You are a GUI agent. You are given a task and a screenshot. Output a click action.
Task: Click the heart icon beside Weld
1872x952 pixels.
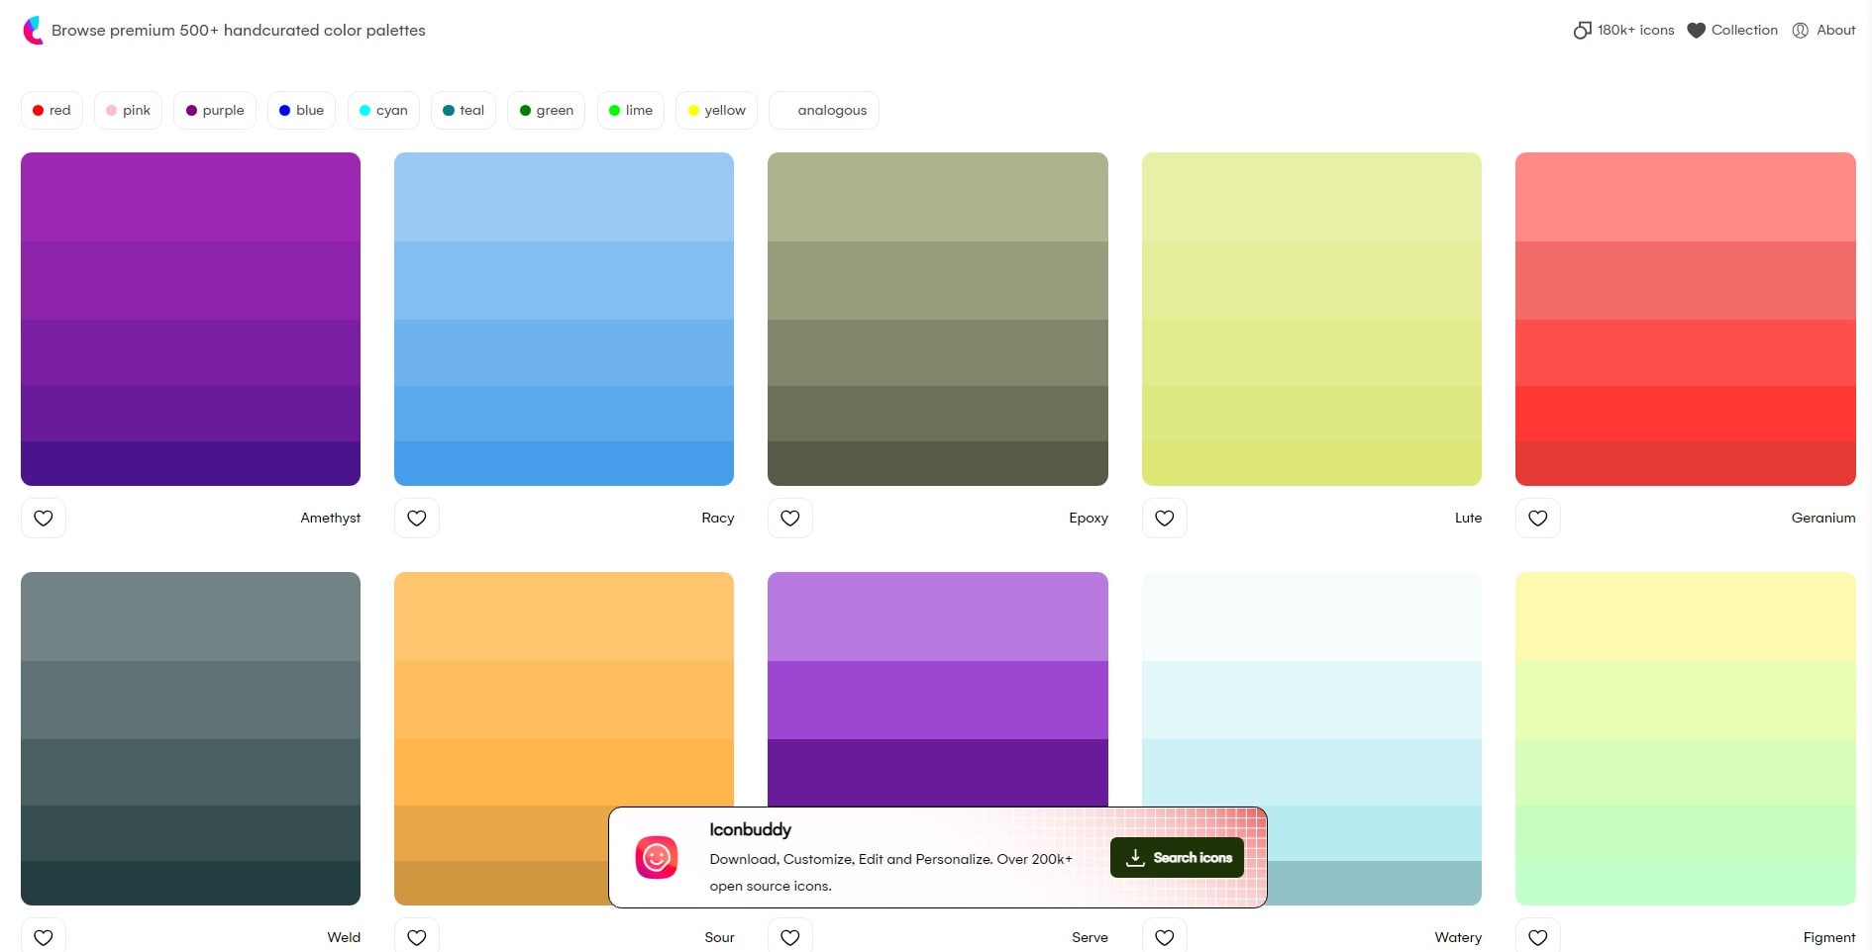[44, 936]
